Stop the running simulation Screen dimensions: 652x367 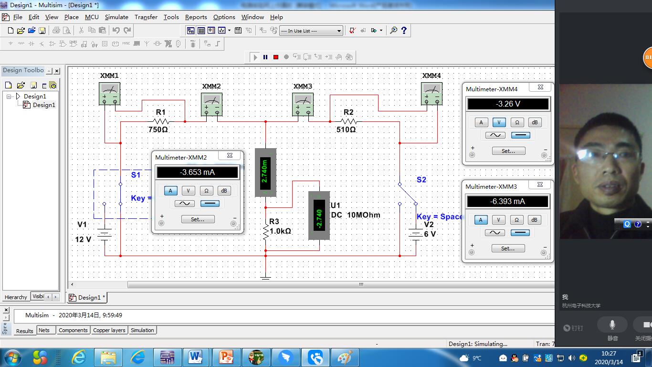(x=276, y=57)
